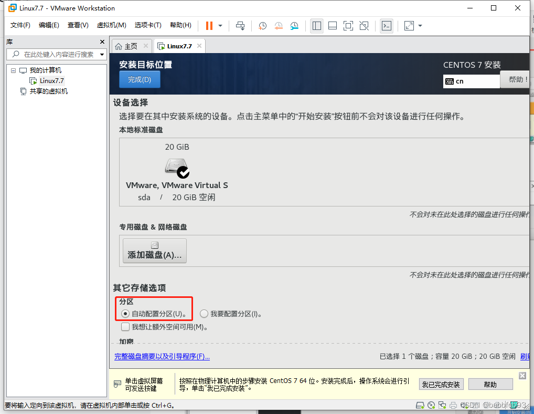This screenshot has width=534, height=414.
Task: Click the keyboard icon in the hint bar
Action: coord(117,384)
